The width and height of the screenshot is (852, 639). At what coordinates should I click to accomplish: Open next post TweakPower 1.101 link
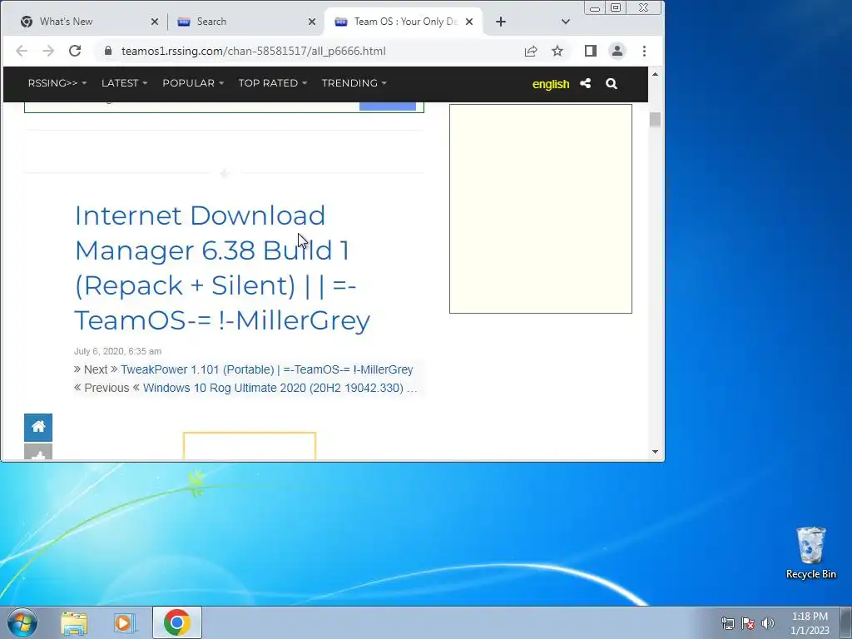tap(267, 369)
